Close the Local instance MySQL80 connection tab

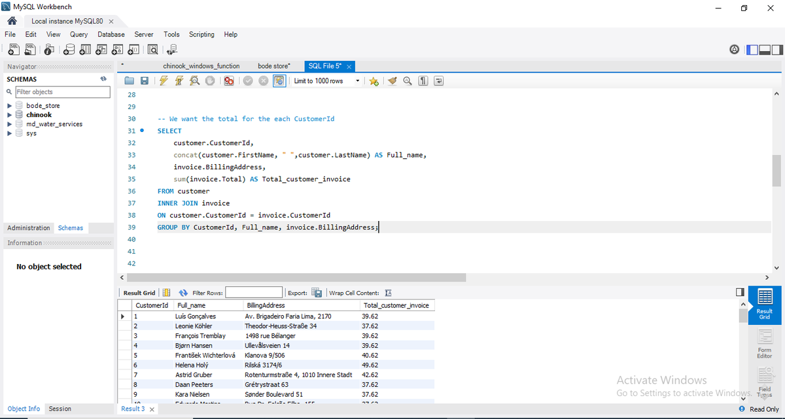pos(111,22)
